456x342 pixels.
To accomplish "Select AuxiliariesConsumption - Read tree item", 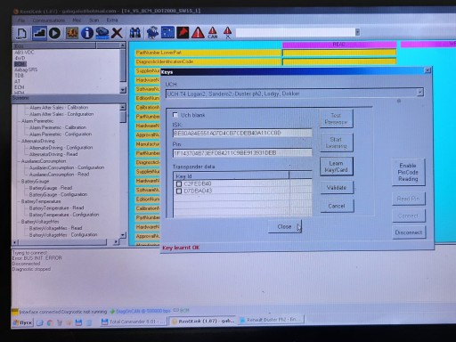I will pyautogui.click(x=59, y=175).
